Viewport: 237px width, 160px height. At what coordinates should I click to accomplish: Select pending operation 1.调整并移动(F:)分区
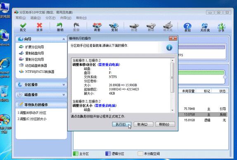click(32, 113)
